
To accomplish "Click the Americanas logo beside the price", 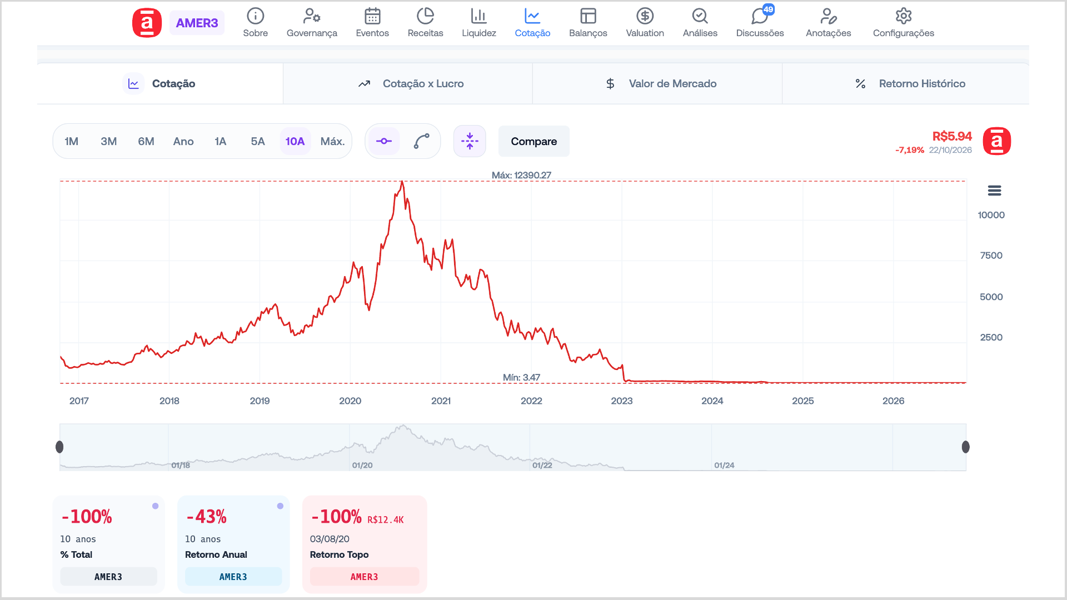I will [x=997, y=141].
